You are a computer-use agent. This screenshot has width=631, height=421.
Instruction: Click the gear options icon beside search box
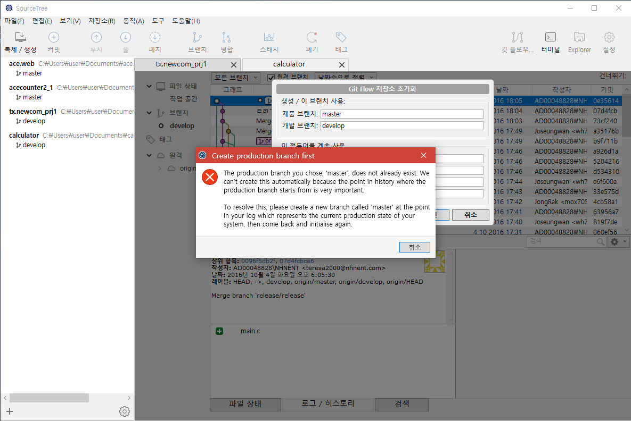[x=614, y=241]
